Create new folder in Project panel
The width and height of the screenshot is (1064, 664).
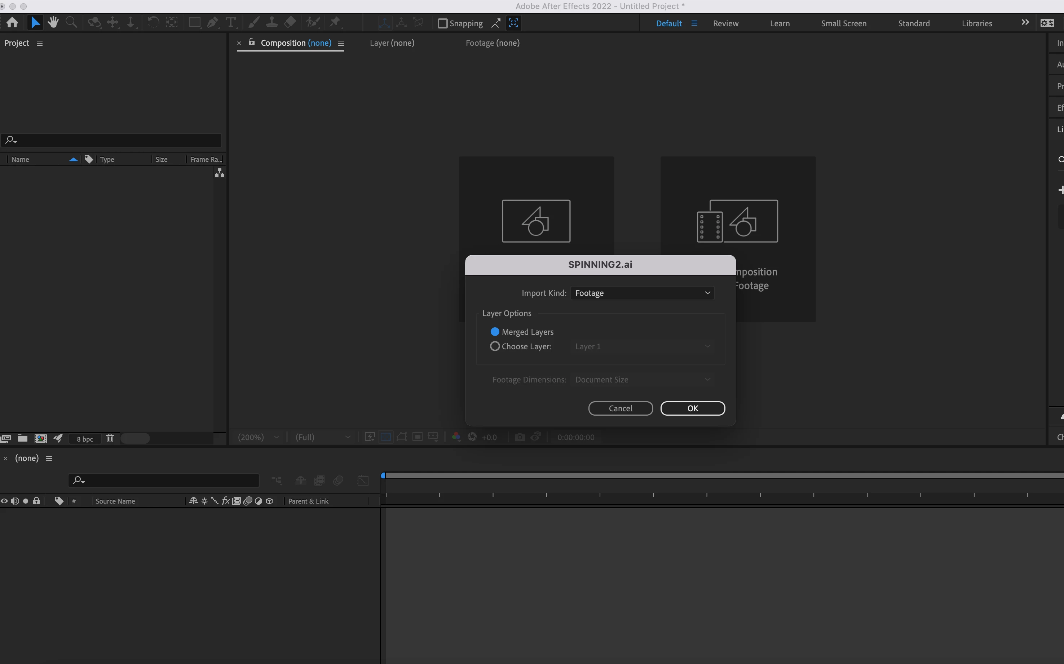pyautogui.click(x=22, y=438)
